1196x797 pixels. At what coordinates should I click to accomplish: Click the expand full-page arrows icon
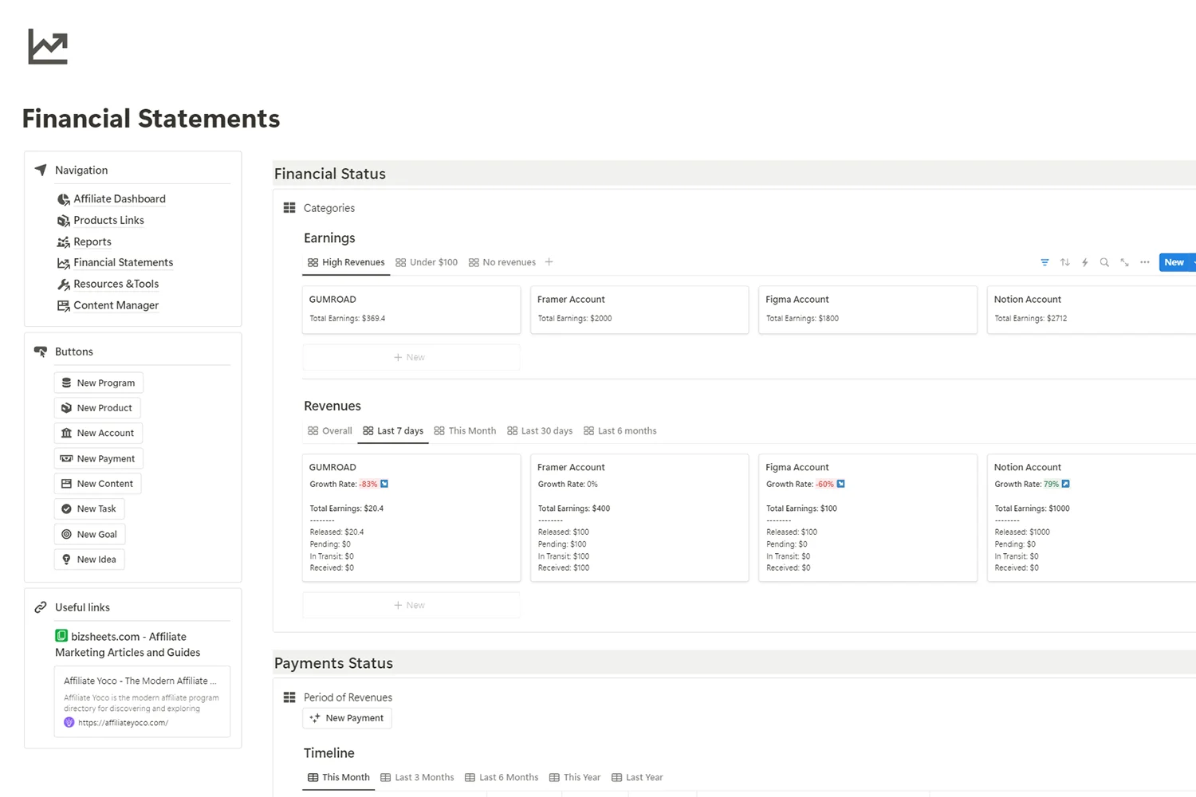click(1124, 262)
